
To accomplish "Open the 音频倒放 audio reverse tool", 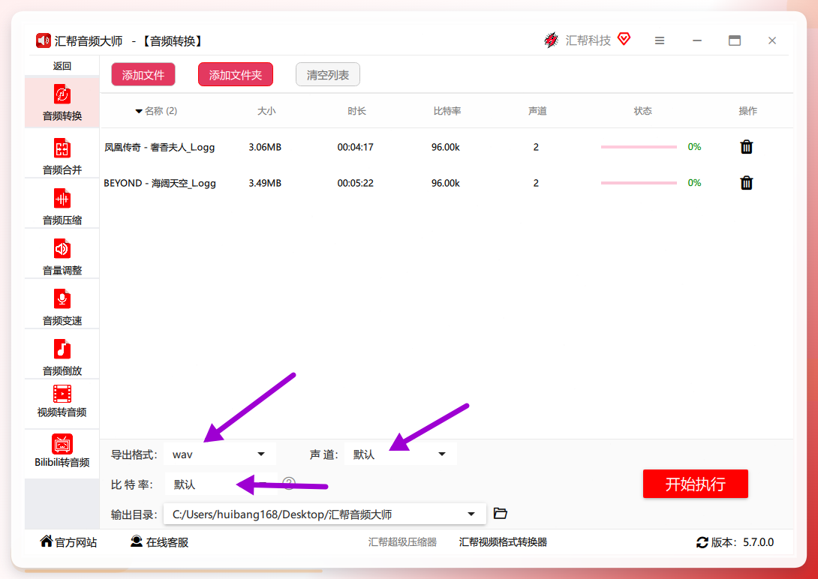I will (x=62, y=356).
